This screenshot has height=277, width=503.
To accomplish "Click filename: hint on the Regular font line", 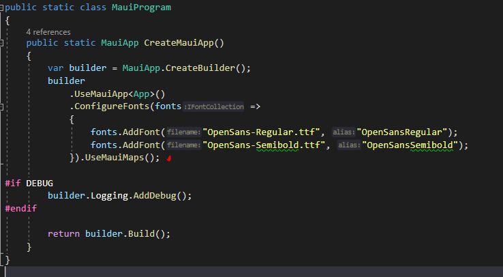I will [x=183, y=132].
